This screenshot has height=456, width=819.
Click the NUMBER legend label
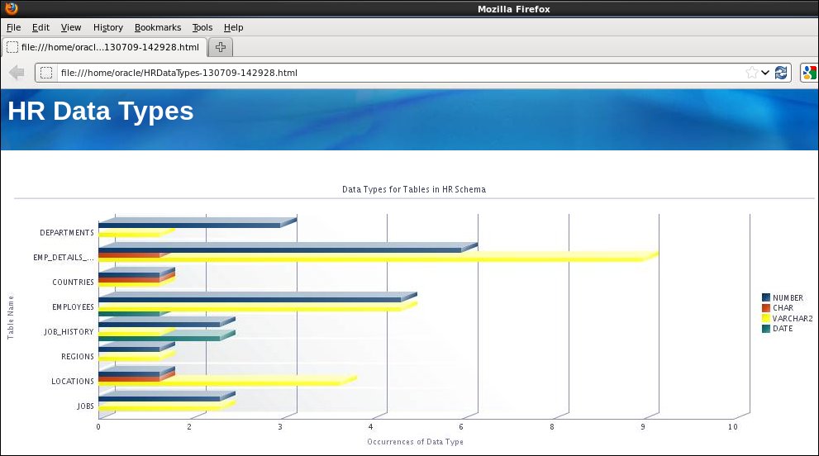click(788, 297)
